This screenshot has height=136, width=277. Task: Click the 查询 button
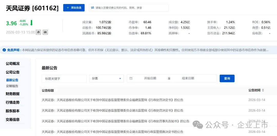click(x=227, y=78)
